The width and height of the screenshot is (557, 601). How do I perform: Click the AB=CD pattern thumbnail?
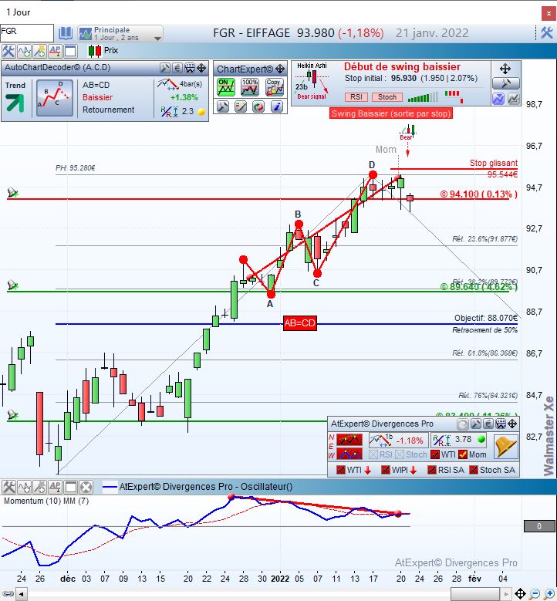point(55,98)
